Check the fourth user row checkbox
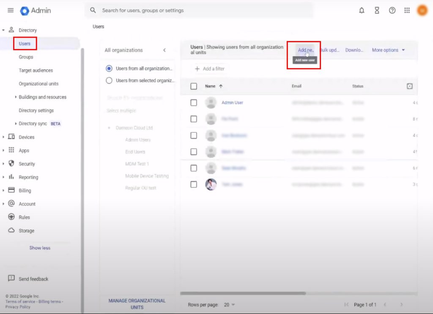 tap(194, 152)
